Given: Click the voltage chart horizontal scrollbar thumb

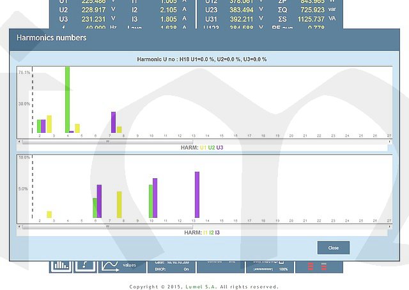Looking at the screenshot, I should (x=107, y=141).
